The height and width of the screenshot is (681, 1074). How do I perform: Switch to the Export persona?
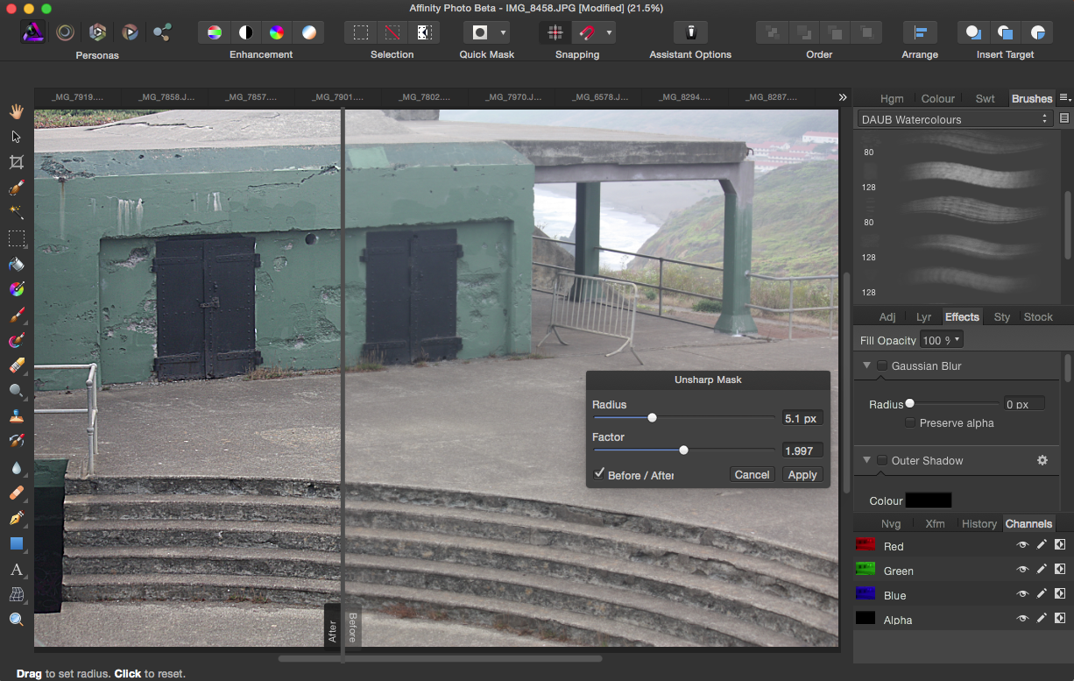pos(162,32)
